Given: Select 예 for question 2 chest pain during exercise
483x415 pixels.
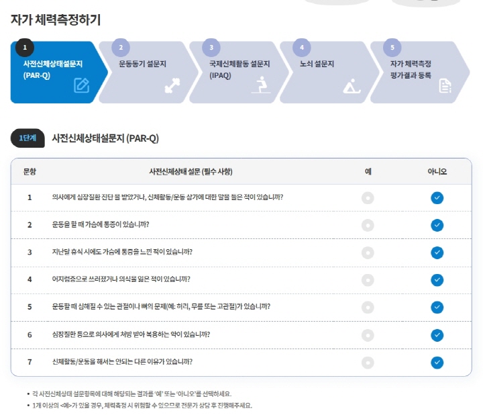Looking at the screenshot, I should coord(368,226).
